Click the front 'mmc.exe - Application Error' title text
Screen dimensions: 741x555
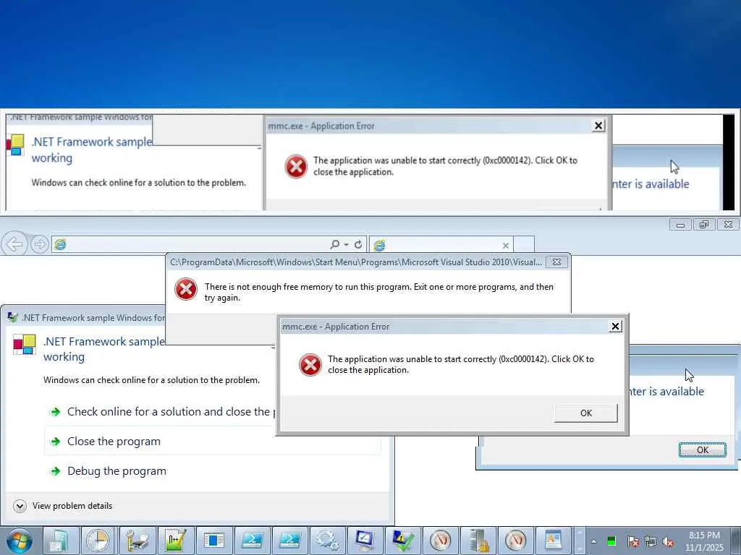[336, 327]
